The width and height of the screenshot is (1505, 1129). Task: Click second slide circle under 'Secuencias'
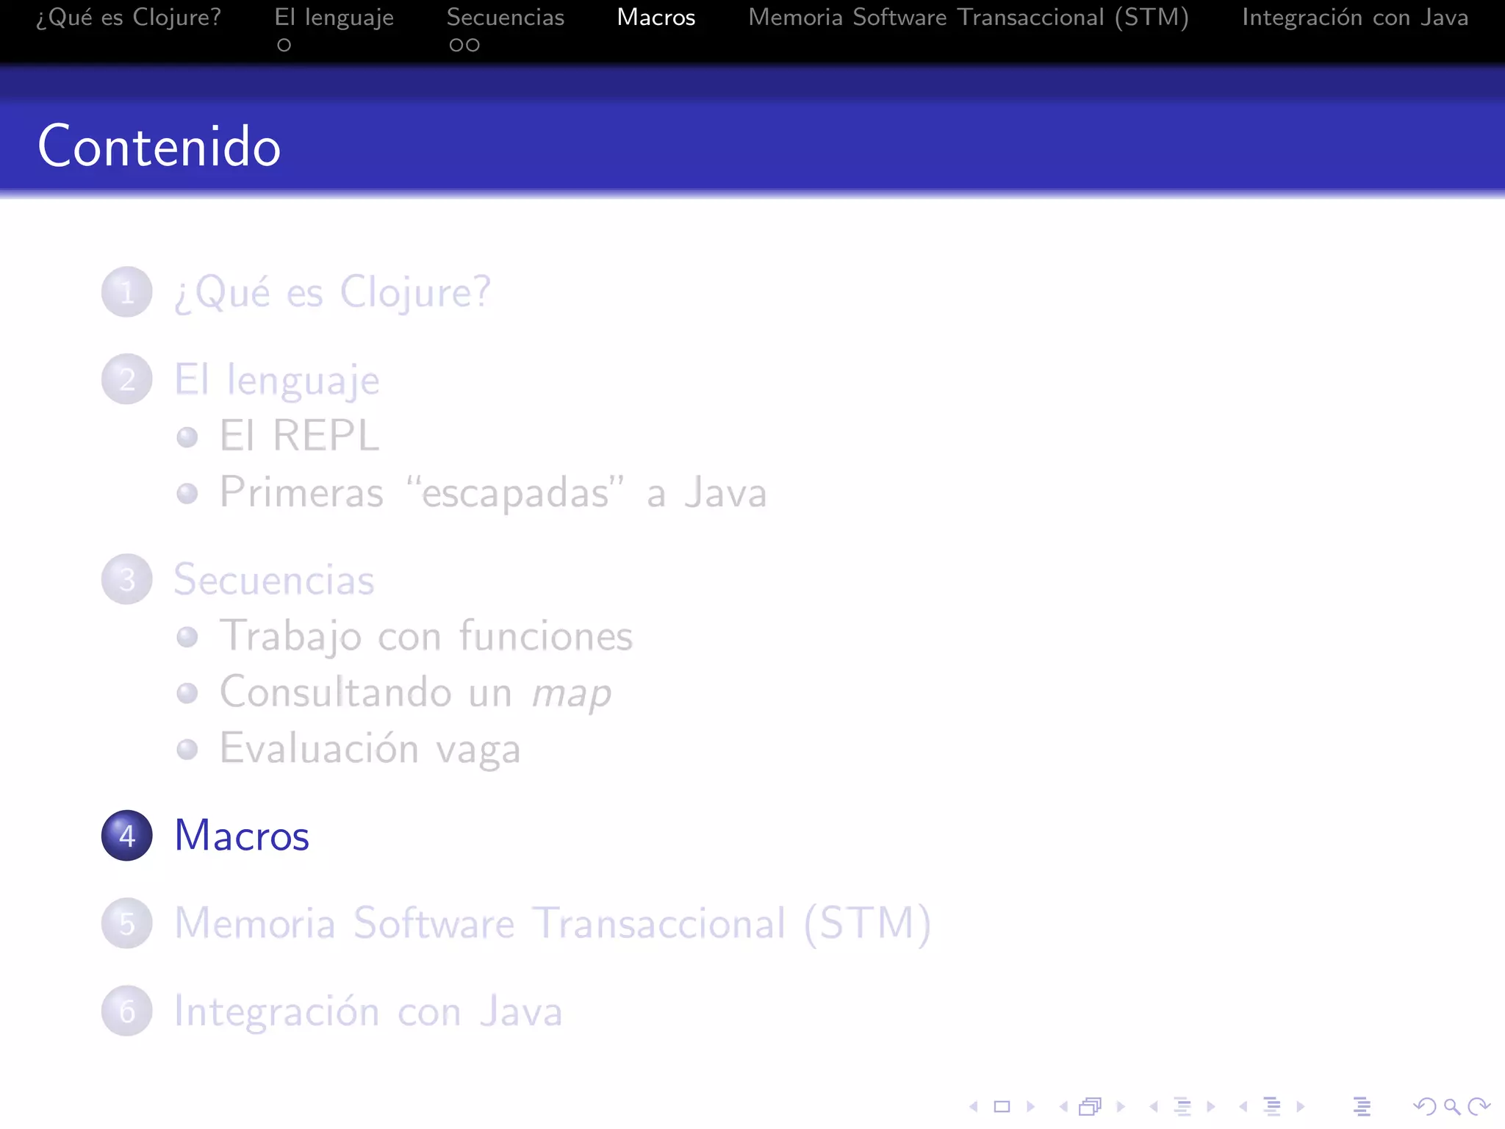[x=473, y=46]
